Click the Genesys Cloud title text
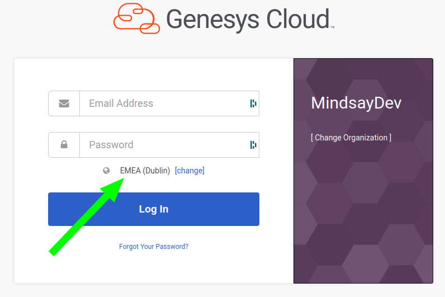 (x=248, y=20)
